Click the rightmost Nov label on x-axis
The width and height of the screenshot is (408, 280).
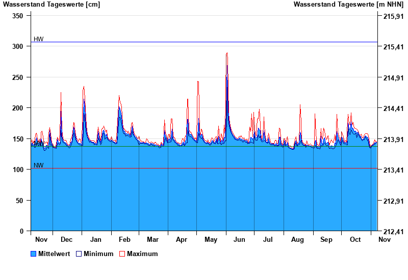384,239
